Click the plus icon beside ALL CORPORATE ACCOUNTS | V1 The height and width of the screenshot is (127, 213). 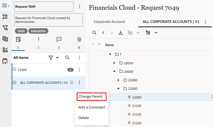(x=71, y=83)
